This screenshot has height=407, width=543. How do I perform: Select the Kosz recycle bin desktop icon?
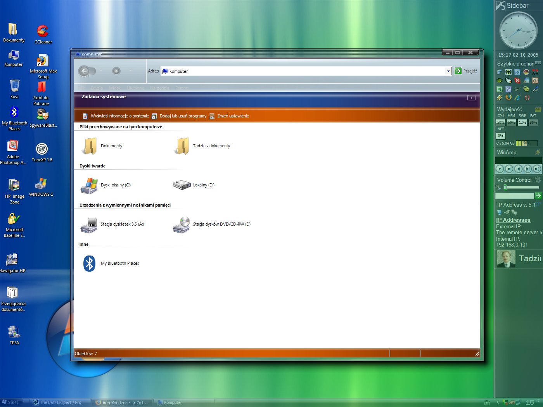point(14,86)
